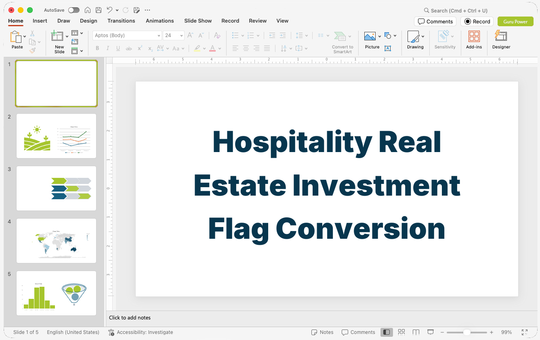Viewport: 540px width, 340px height.
Task: Click the Format Painter brush icon
Action: point(32,50)
